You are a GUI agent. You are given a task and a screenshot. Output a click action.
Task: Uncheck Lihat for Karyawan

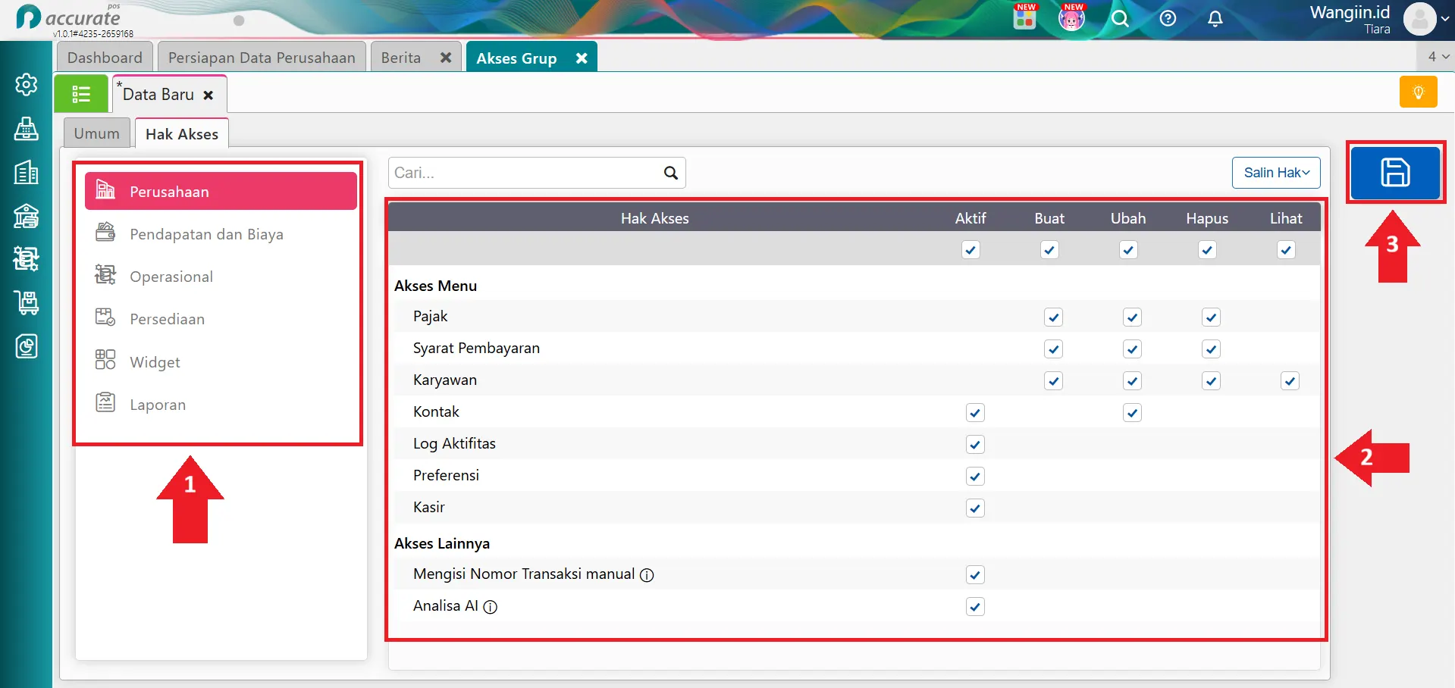[1290, 381]
